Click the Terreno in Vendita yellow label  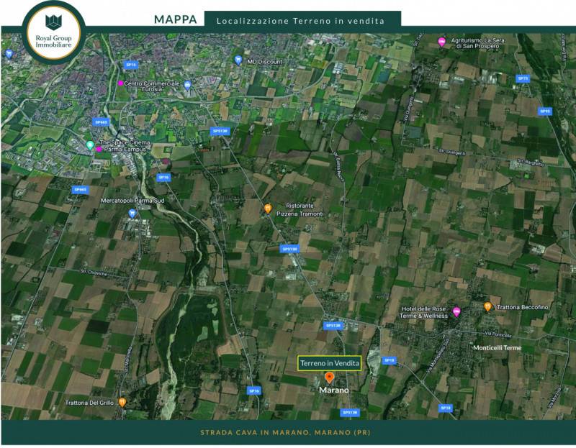tap(330, 363)
